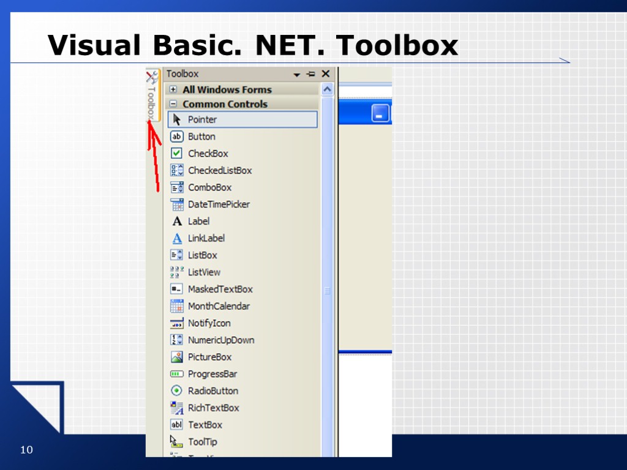The image size is (627, 470).
Task: Select the 'MonthCalendar' text entry
Action: (219, 306)
